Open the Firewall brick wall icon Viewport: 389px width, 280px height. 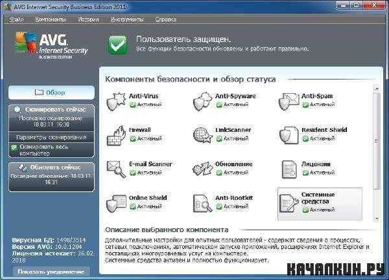point(116,135)
